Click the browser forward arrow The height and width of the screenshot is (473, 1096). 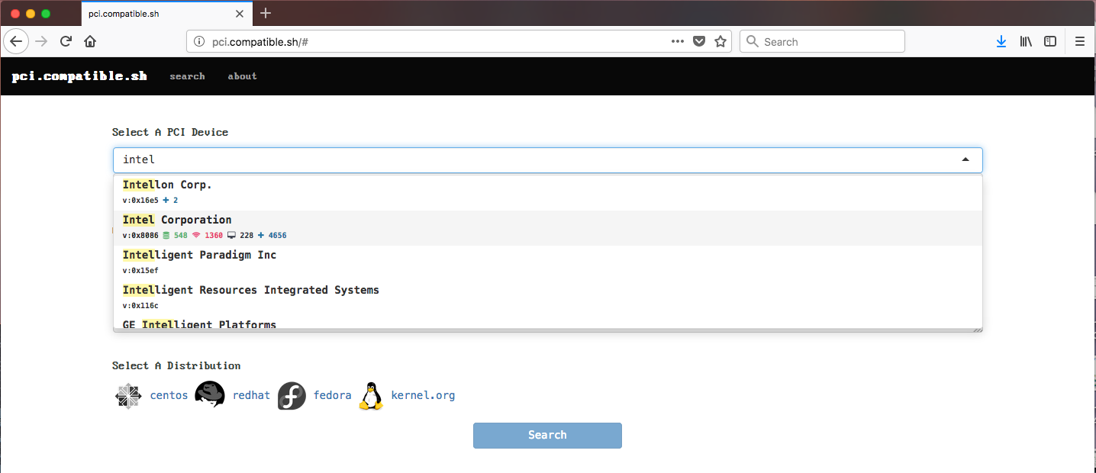(41, 41)
